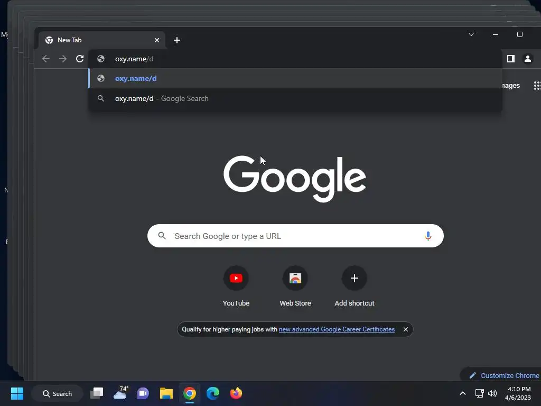Maximize the Chrome window

pos(520,34)
